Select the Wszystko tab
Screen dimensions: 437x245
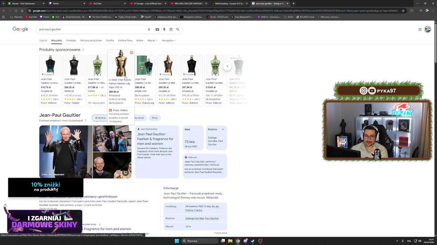click(x=57, y=40)
